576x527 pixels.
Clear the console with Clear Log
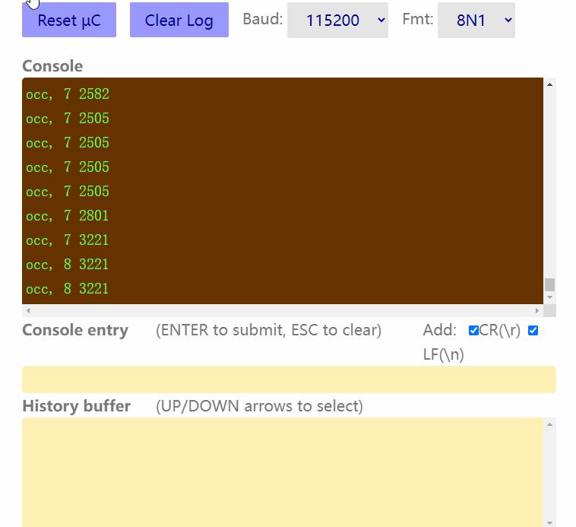179,20
